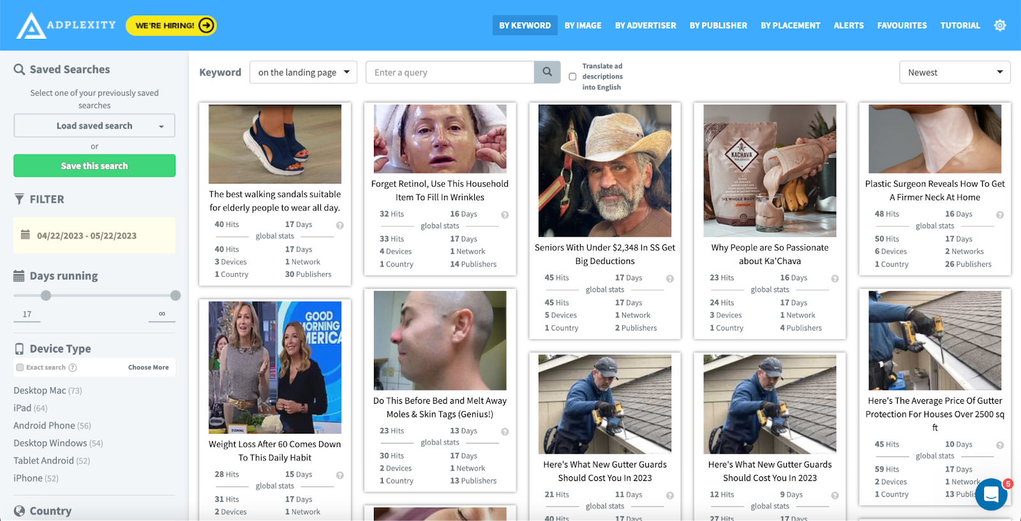Click 'Do This Before Bed' ad title
Screen dimensions: 1021x521
click(440, 407)
